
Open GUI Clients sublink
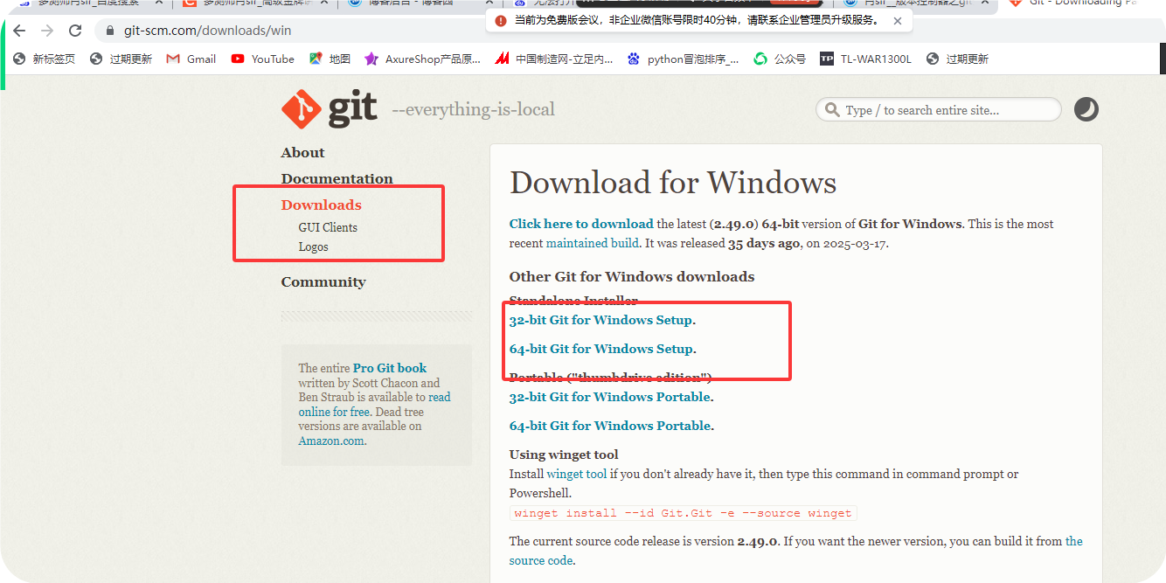click(x=328, y=227)
